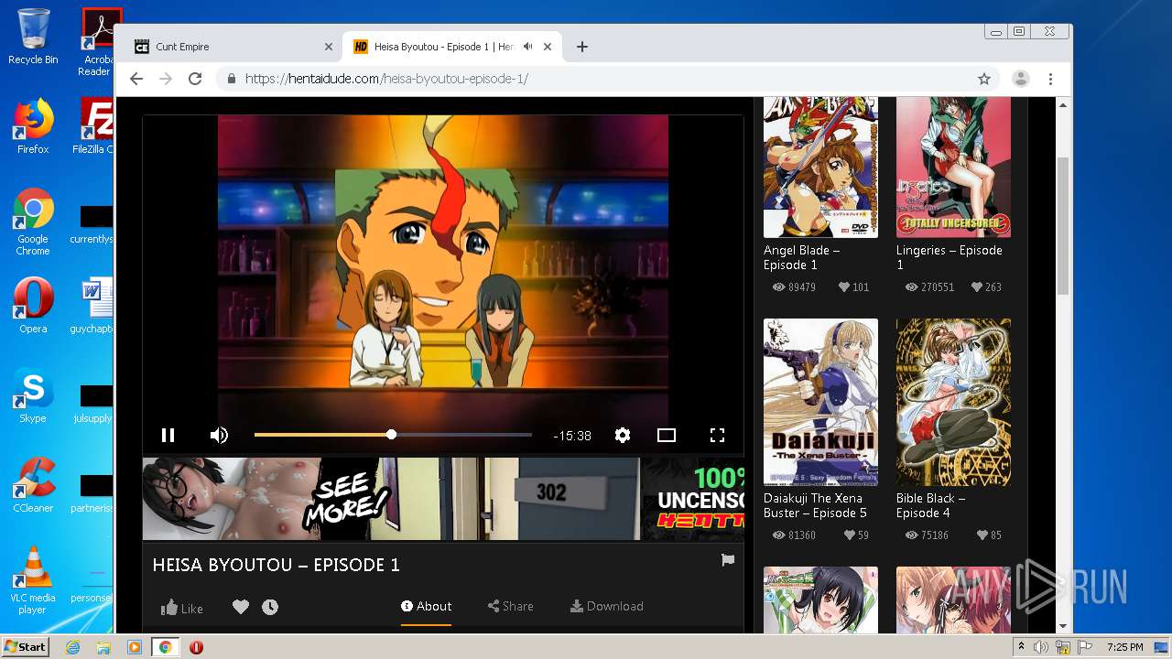Open the Chrome three-dot menu
The image size is (1172, 659).
click(1051, 79)
